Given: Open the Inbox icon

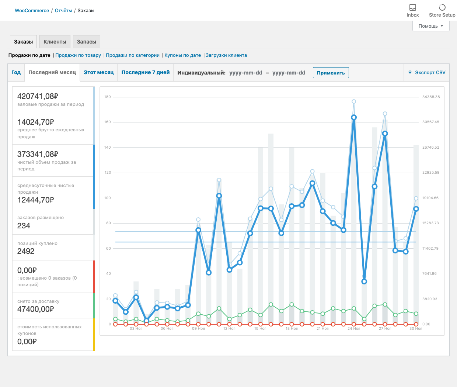Looking at the screenshot, I should coord(412,7).
